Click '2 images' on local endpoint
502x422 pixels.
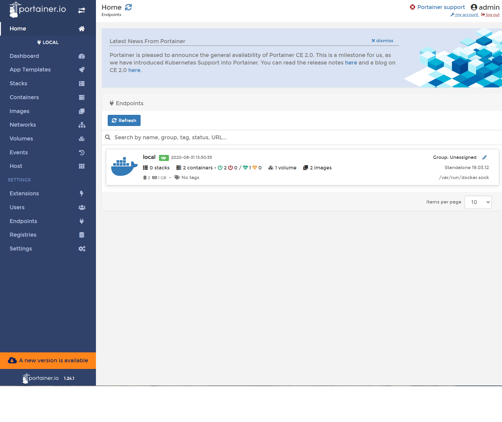pos(317,168)
